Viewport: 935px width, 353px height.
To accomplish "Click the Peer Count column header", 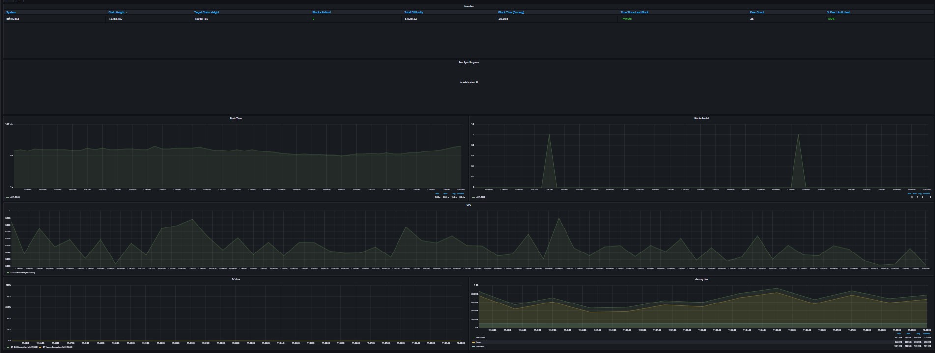I will (x=757, y=12).
